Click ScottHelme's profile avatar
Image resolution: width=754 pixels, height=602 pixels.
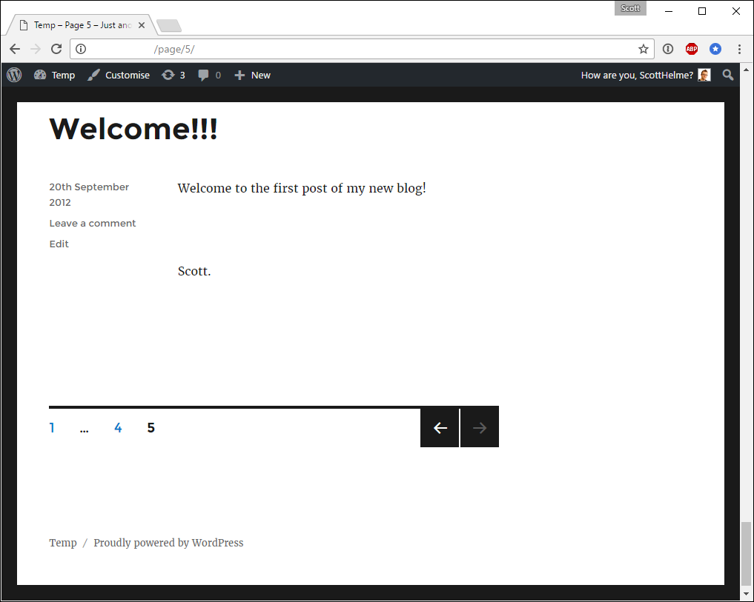703,75
